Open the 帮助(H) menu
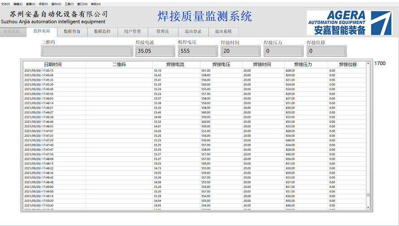The height and width of the screenshot is (226, 399). (96, 4)
